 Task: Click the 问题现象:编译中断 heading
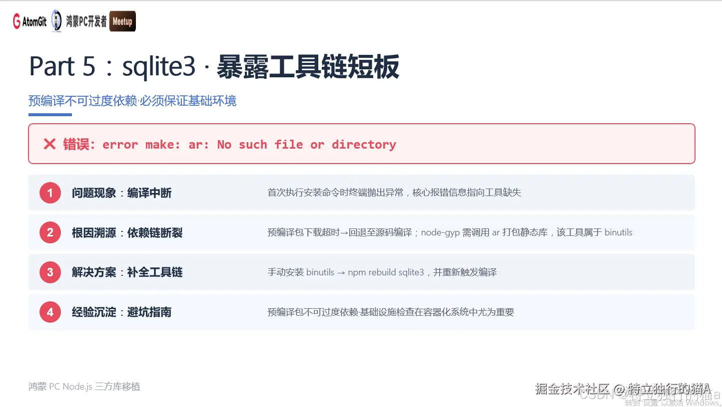(x=121, y=193)
